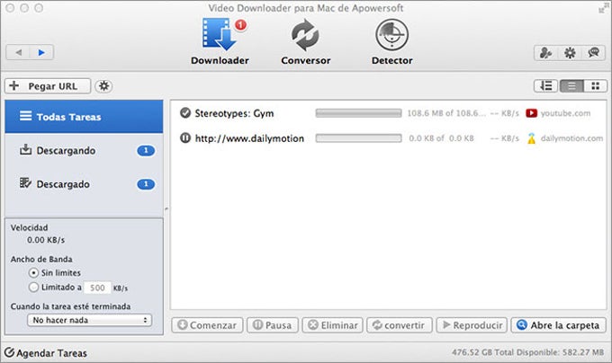Image resolution: width=612 pixels, height=363 pixels.
Task: Click the back navigation arrow
Action: pos(18,52)
